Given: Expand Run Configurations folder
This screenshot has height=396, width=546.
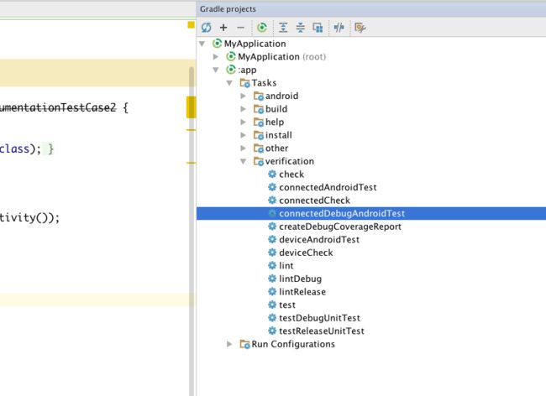Looking at the screenshot, I should (x=229, y=344).
